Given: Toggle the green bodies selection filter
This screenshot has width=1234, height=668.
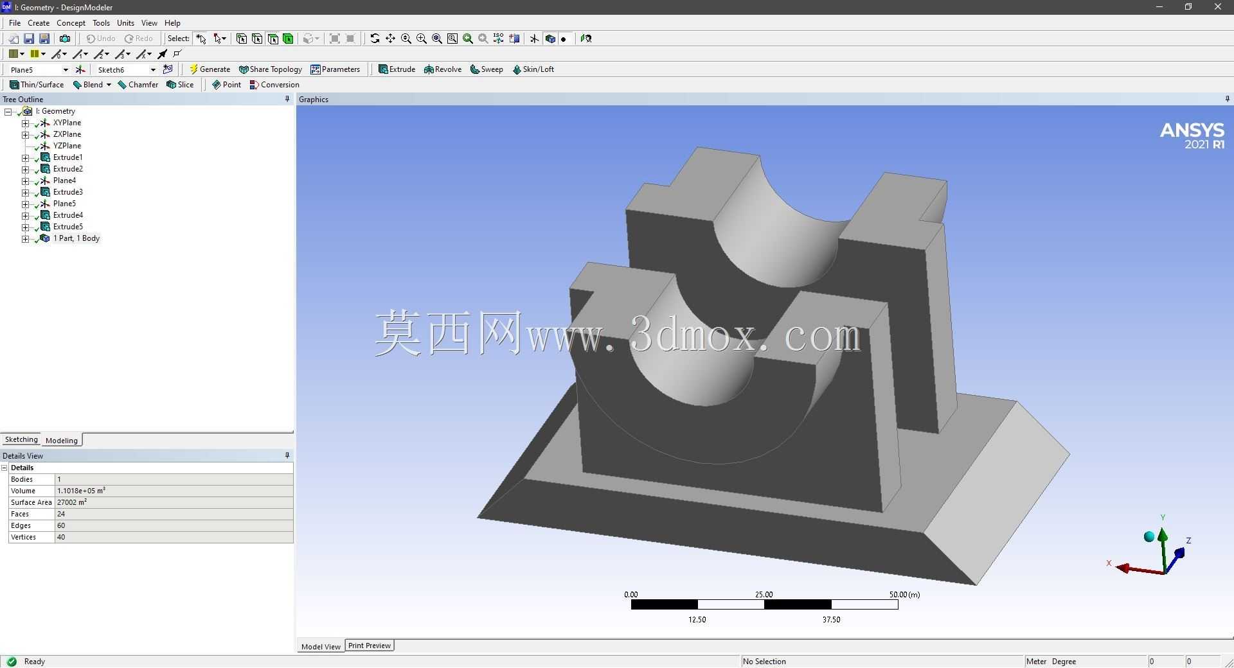Looking at the screenshot, I should click(x=289, y=39).
